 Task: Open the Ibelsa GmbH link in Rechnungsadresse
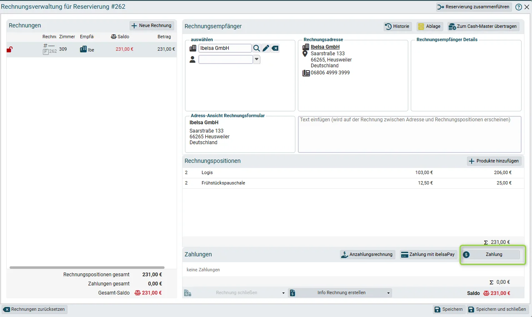pos(325,47)
